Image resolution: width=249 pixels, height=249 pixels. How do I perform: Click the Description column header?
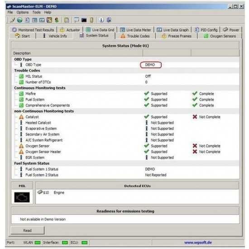point(77,53)
